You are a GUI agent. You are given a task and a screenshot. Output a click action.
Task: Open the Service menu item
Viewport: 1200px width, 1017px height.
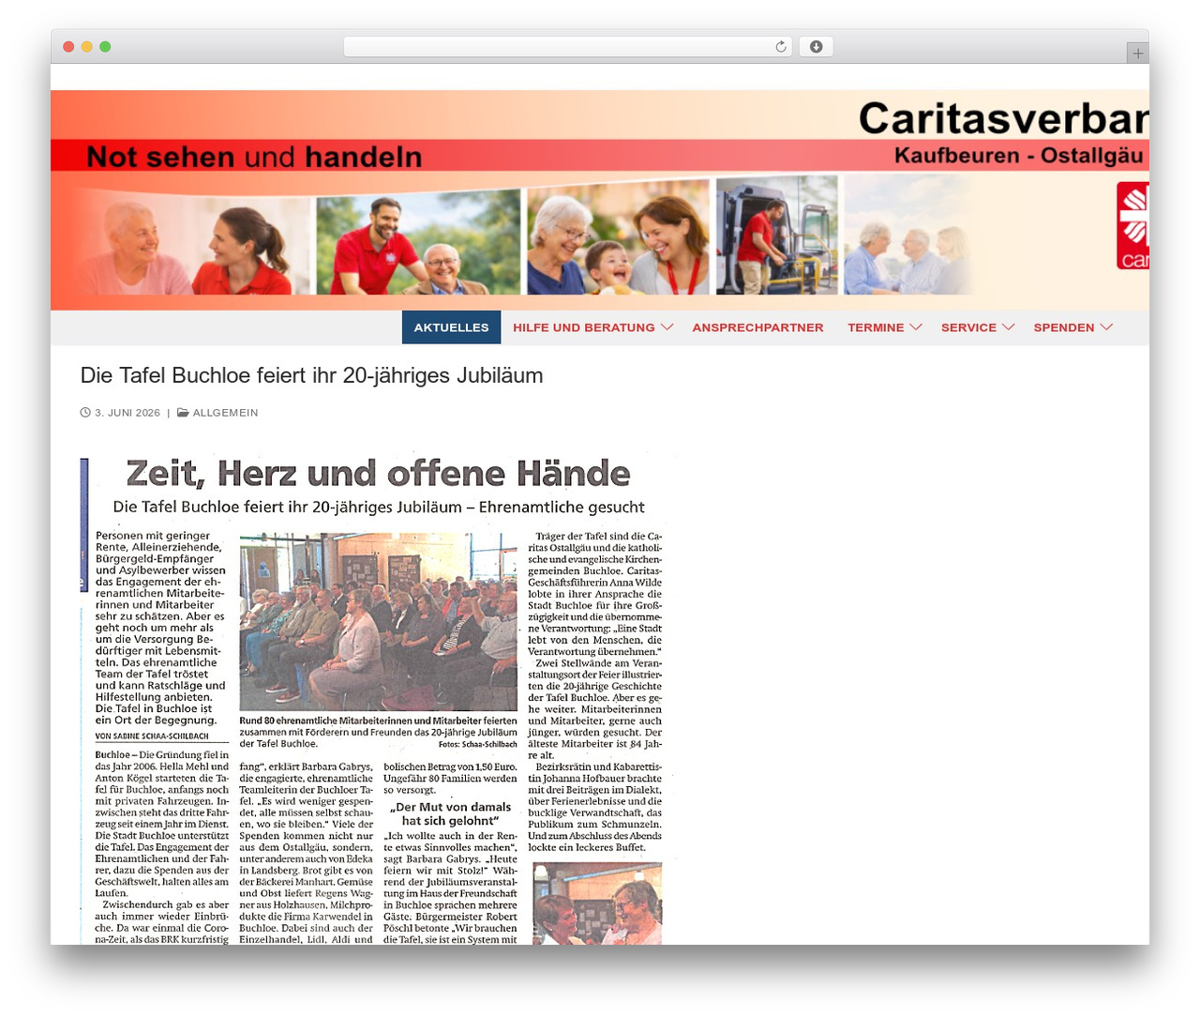(x=968, y=327)
